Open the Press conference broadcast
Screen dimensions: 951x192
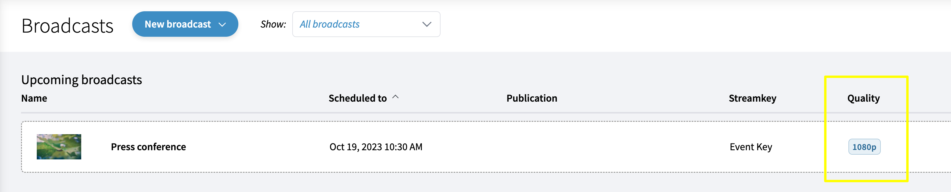pos(149,147)
